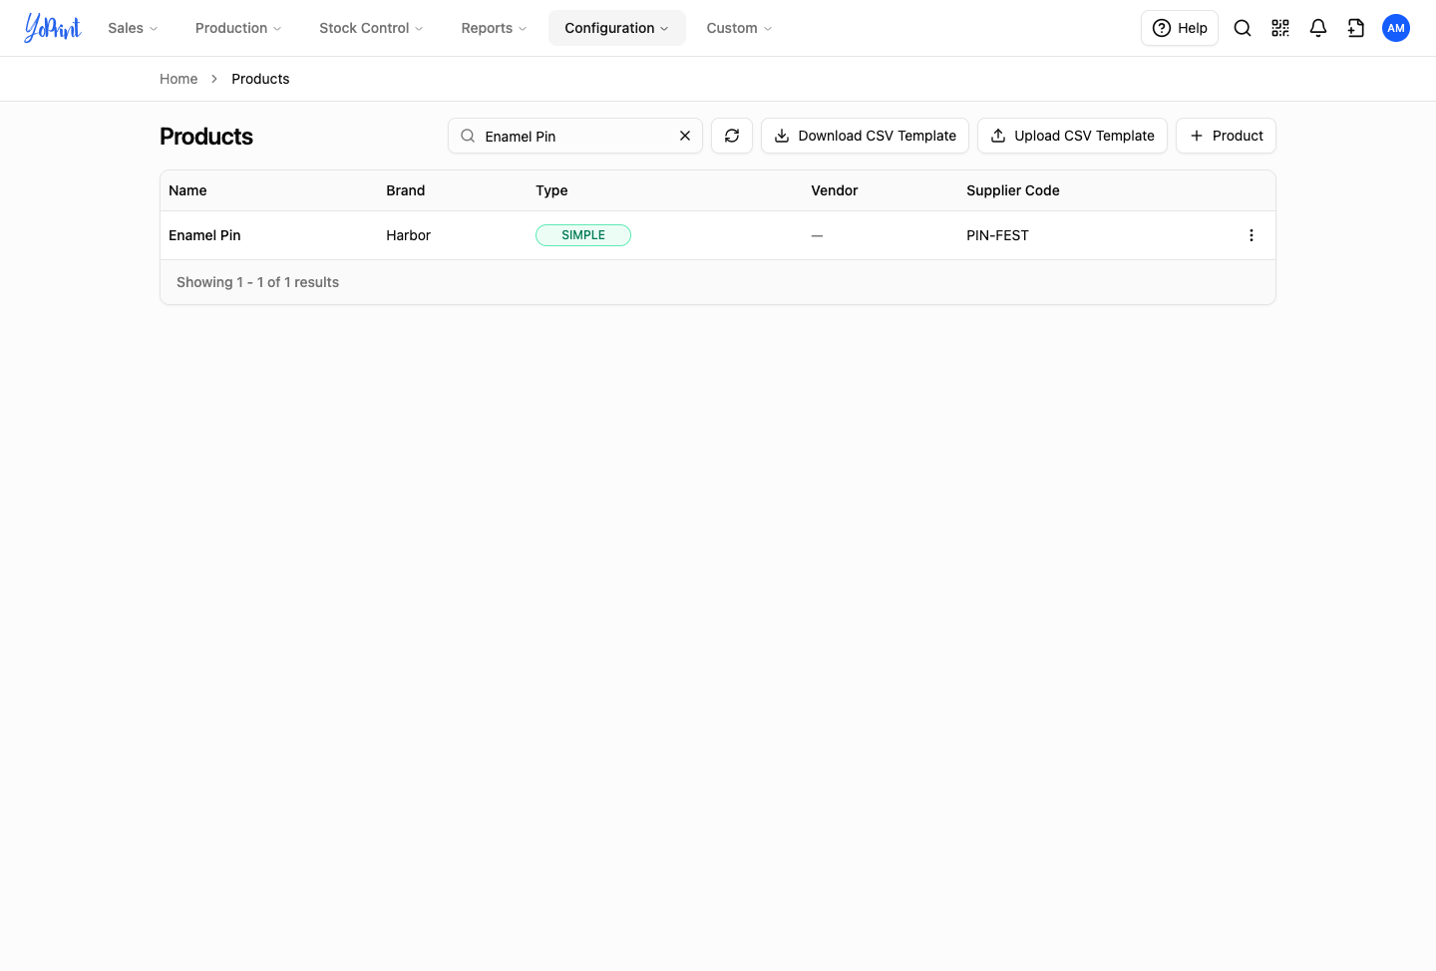Screen dimensions: 1436x971
Task: Go to the Home breadcrumb
Action: (179, 79)
